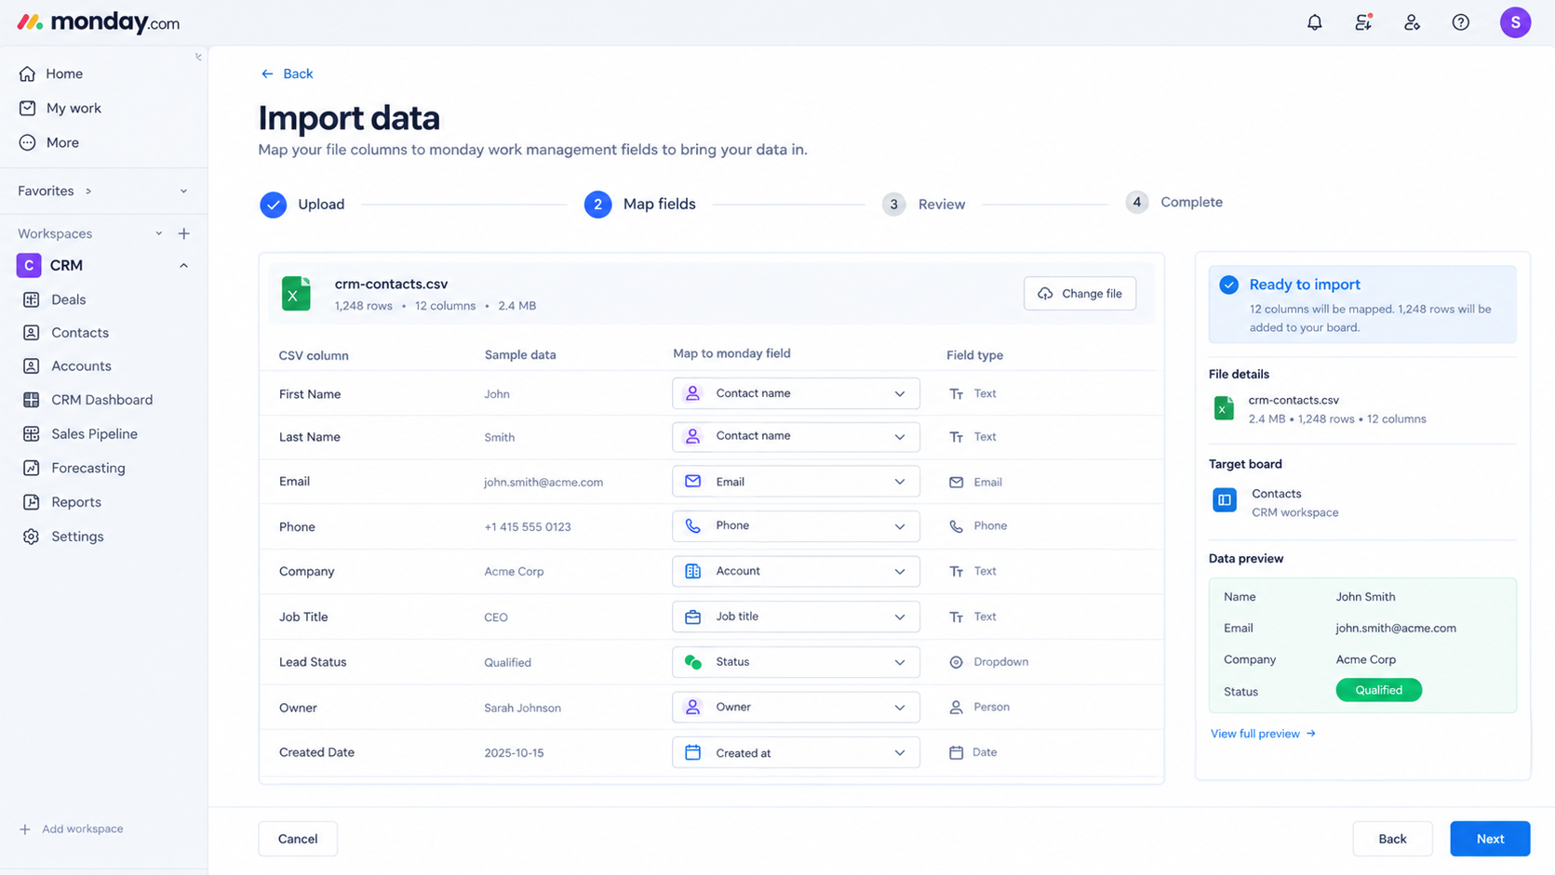1555x875 pixels.
Task: Click the Change file button
Action: click(1079, 294)
